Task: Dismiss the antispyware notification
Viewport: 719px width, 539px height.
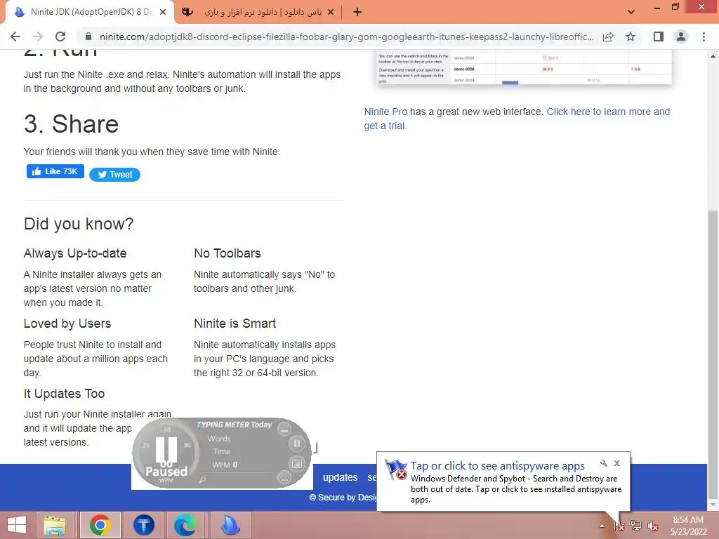Action: [616, 463]
